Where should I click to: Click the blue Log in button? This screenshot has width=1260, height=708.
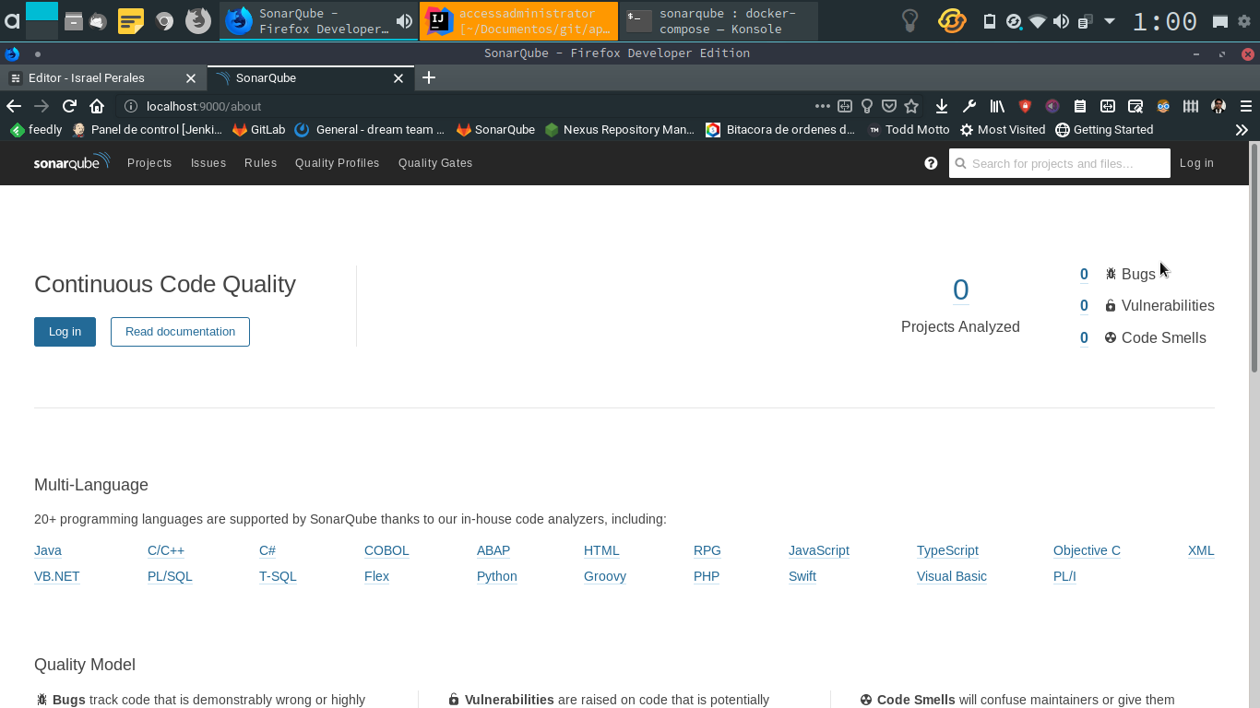(x=65, y=332)
